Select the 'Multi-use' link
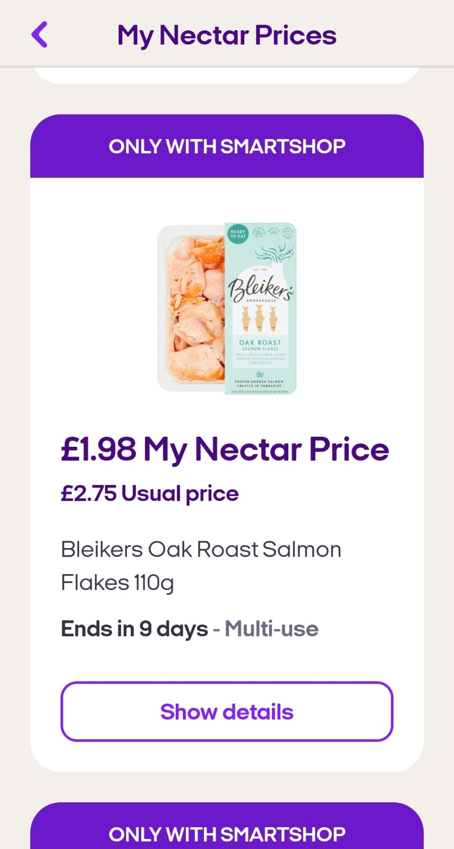This screenshot has width=454, height=849. 272,628
